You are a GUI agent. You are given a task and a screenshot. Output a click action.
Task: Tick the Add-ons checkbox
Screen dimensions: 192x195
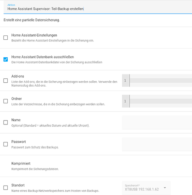click(5, 81)
